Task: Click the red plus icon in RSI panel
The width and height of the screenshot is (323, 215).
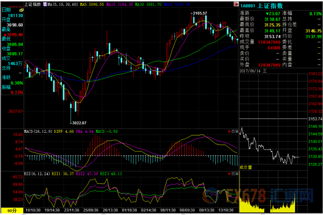Action: [x=229, y=175]
